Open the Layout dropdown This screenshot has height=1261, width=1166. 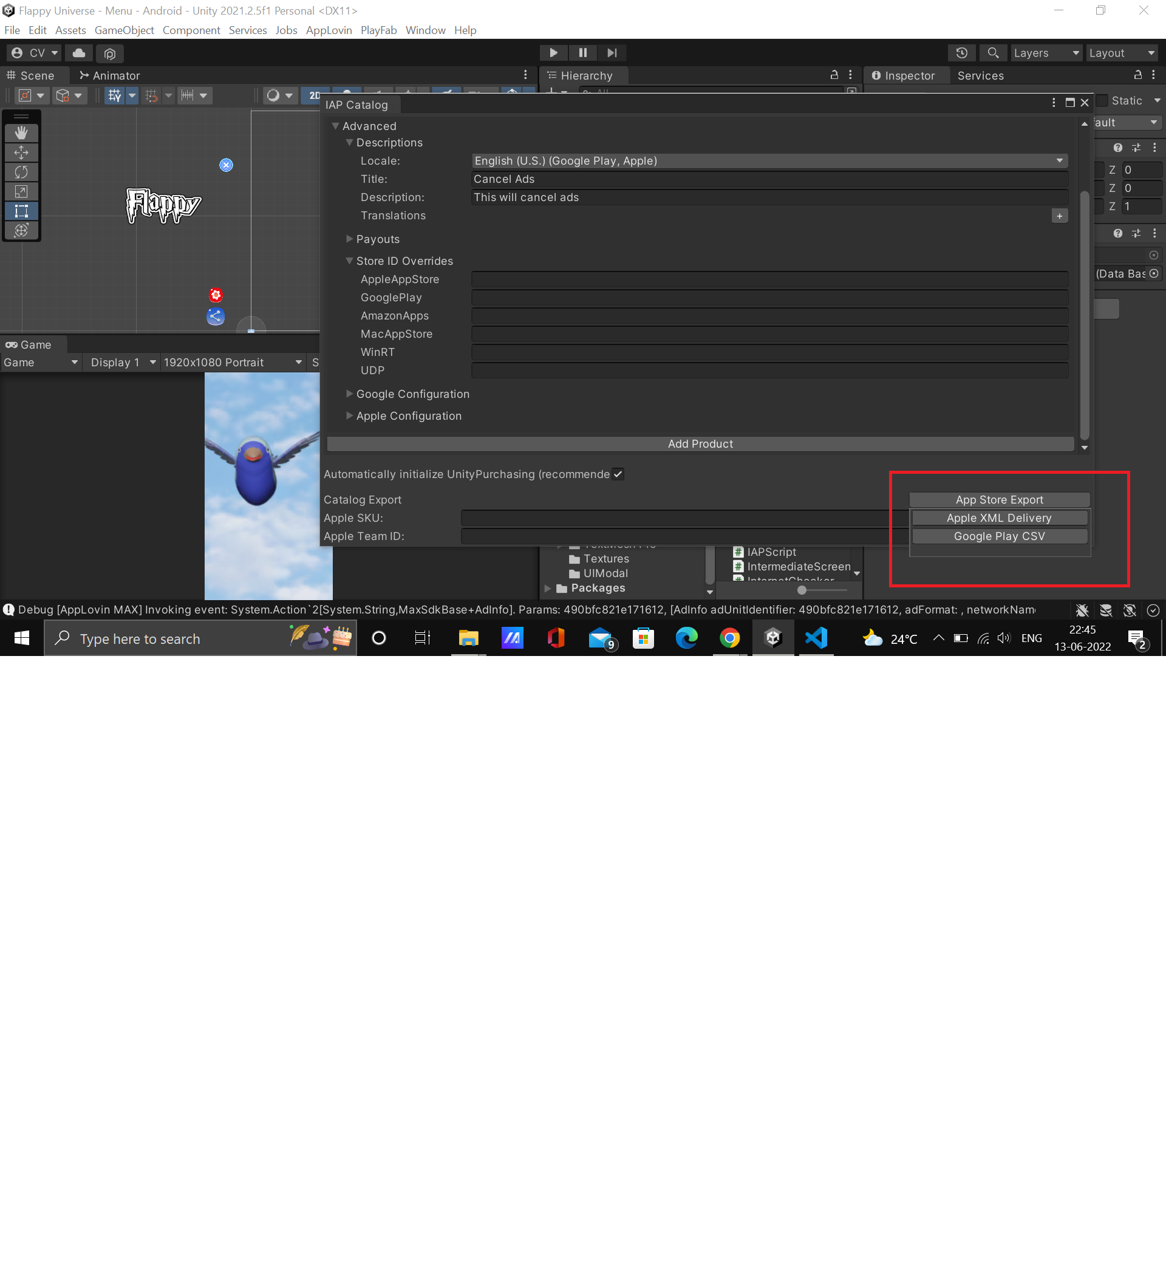[x=1122, y=53]
